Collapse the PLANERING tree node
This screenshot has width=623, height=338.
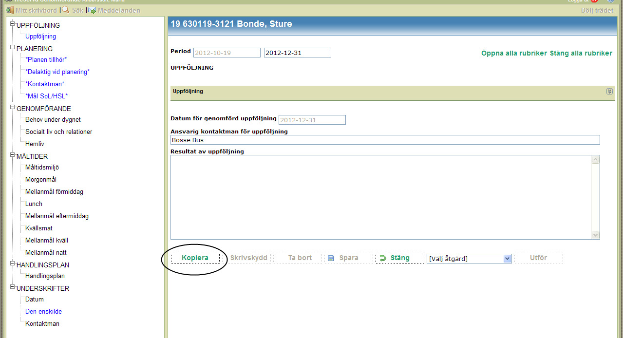pos(13,47)
